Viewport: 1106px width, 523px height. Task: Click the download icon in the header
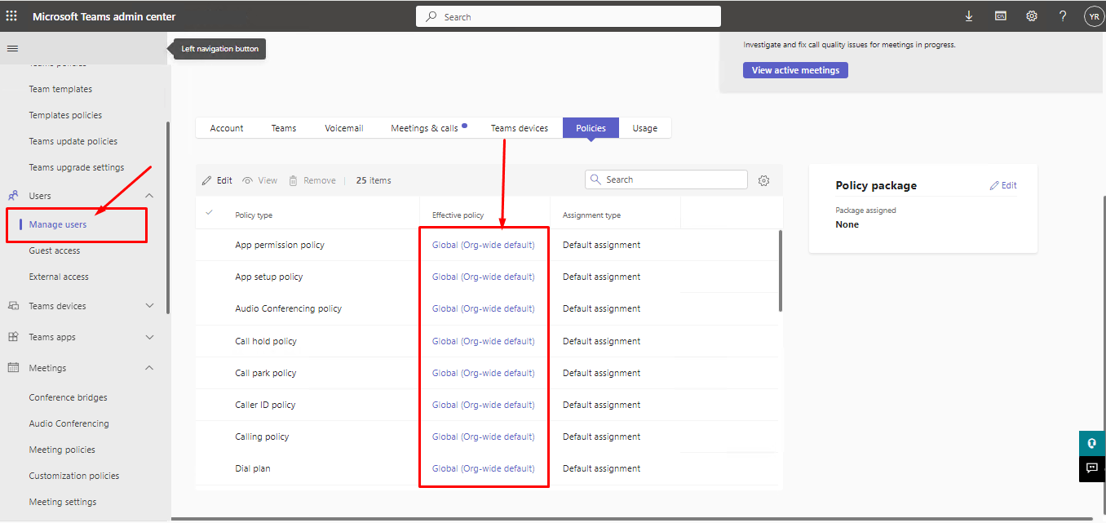point(969,16)
